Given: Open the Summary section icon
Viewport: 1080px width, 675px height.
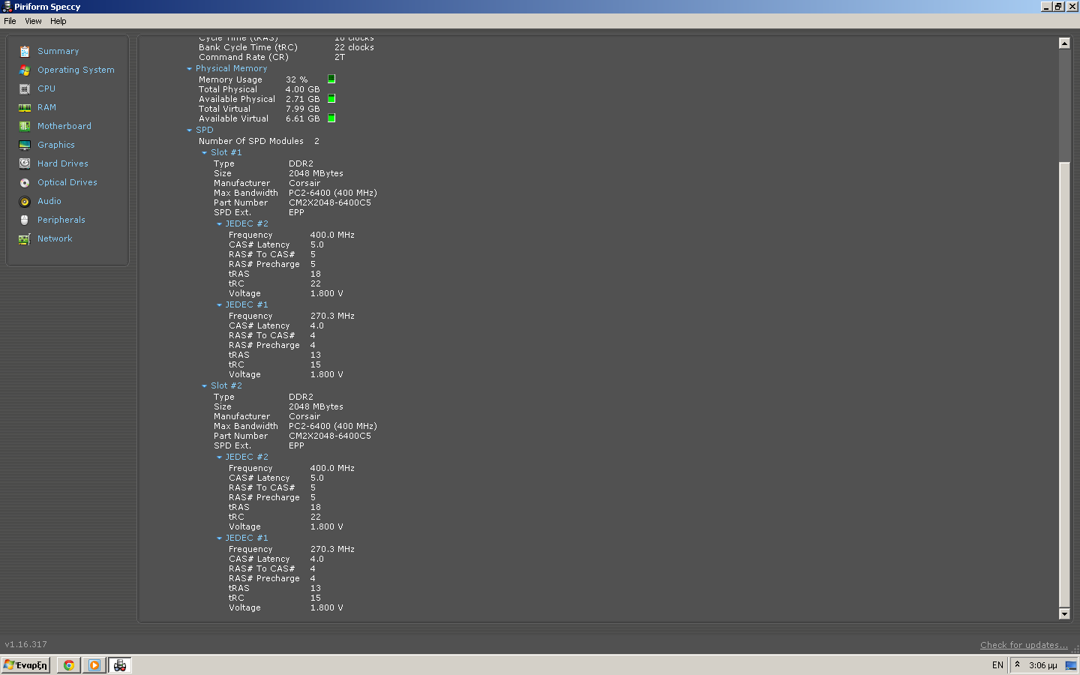Looking at the screenshot, I should point(25,51).
